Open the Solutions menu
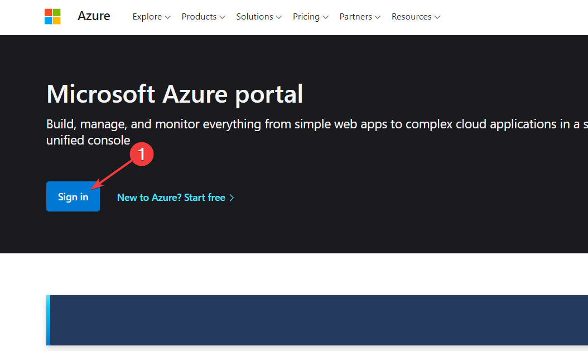 (259, 17)
